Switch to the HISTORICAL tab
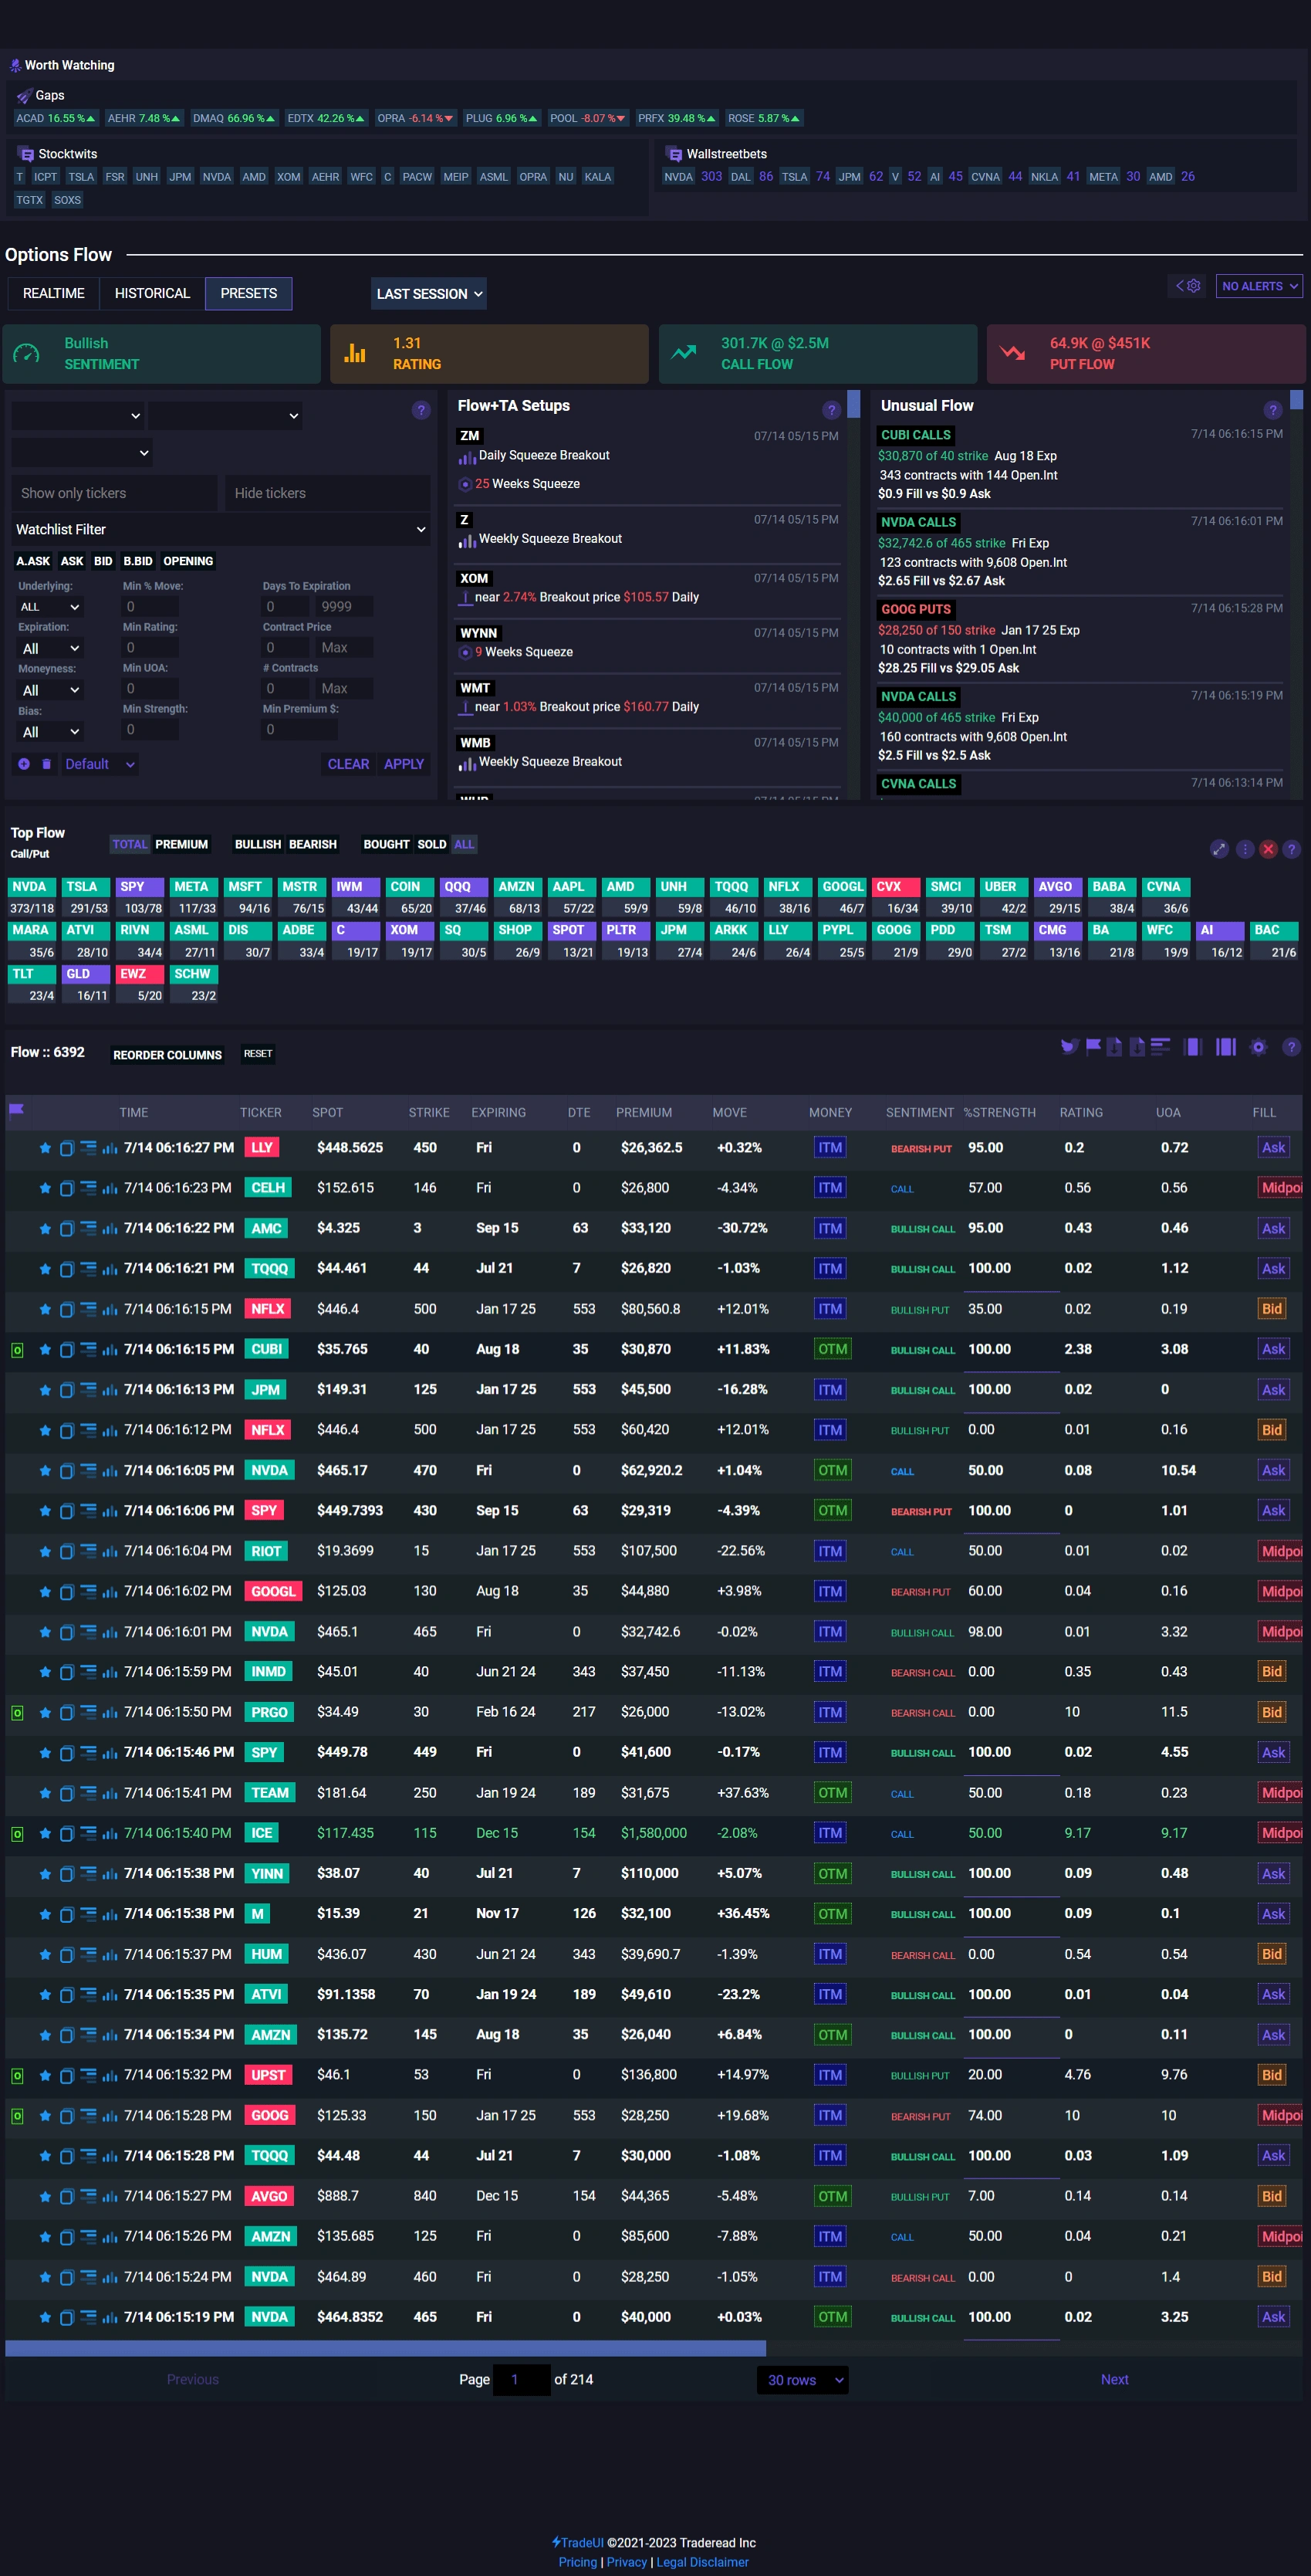1311x2576 pixels. click(152, 293)
